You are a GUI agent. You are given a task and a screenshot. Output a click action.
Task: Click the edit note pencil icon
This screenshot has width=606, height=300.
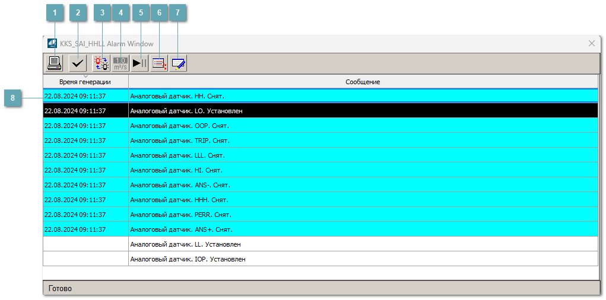(178, 63)
